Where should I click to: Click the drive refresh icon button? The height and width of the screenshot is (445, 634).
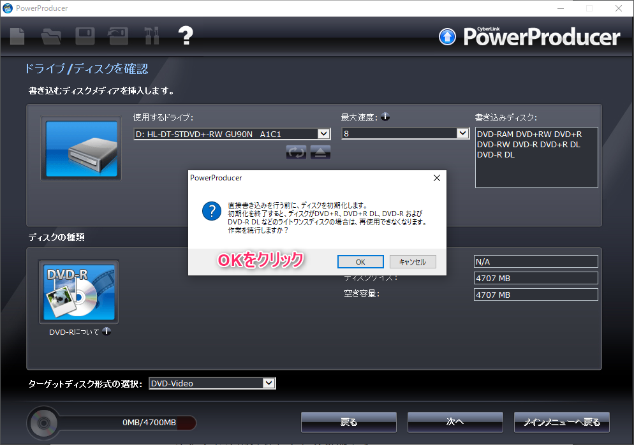(x=296, y=152)
